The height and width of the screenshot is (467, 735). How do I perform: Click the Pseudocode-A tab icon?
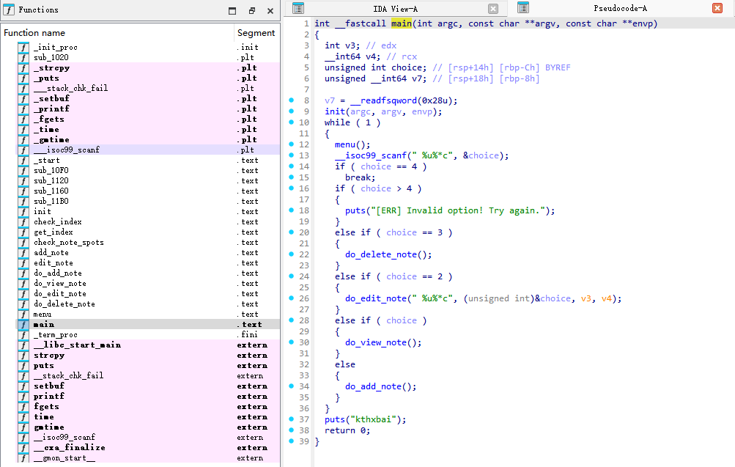523,8
